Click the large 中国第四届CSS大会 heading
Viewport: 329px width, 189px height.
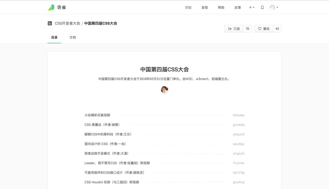tap(164, 70)
